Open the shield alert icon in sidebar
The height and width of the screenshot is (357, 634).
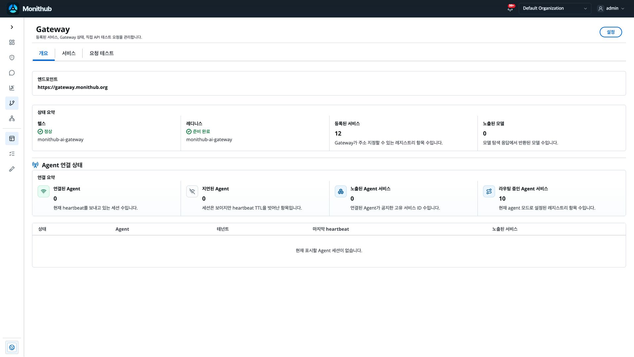click(12, 58)
